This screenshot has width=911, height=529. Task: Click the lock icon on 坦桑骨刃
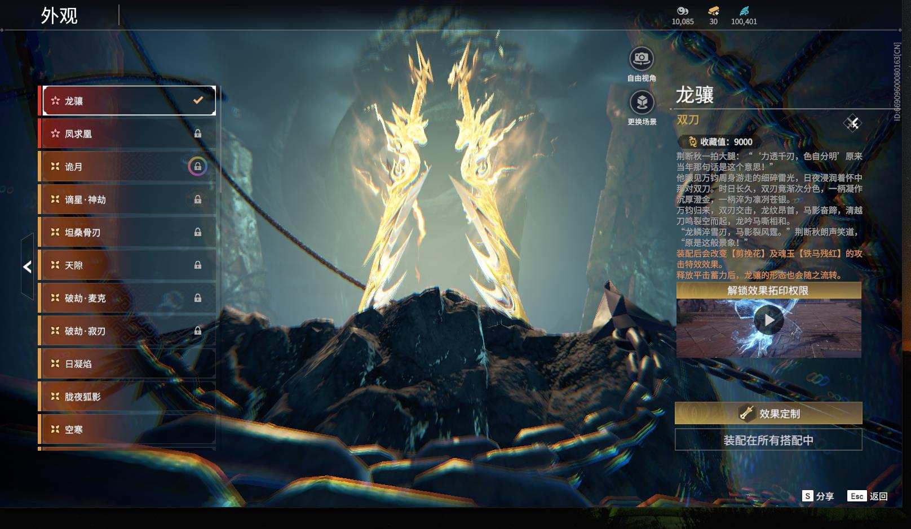[x=198, y=232]
